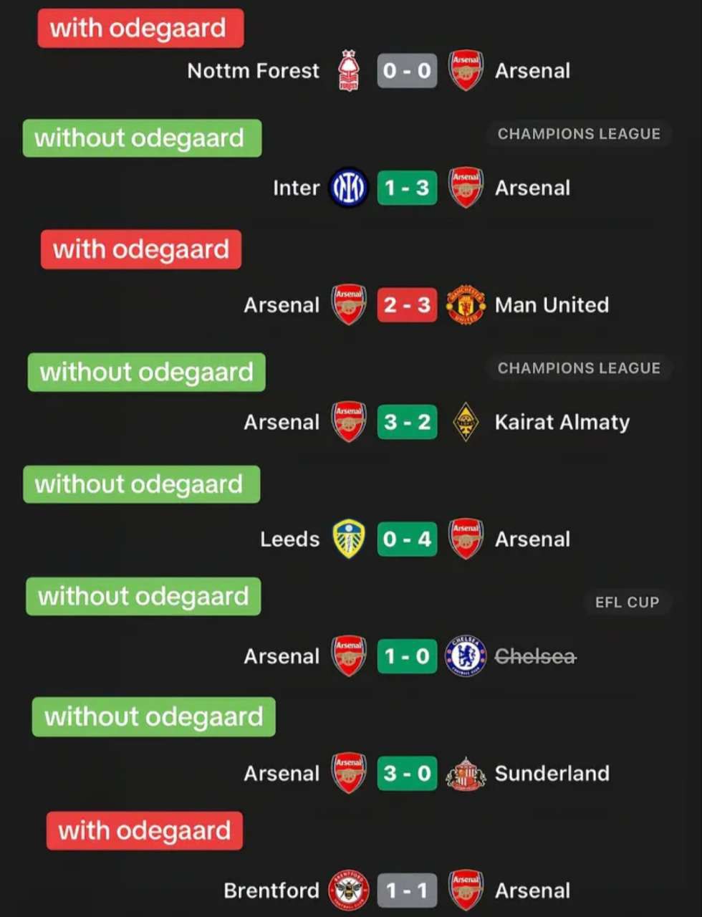
Task: Click the Man United club crest
Action: click(x=466, y=304)
